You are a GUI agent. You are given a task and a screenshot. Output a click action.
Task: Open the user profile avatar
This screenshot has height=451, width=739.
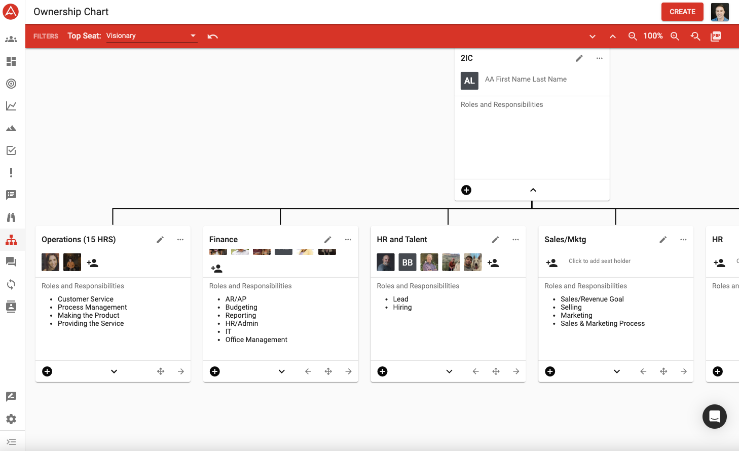(x=719, y=12)
